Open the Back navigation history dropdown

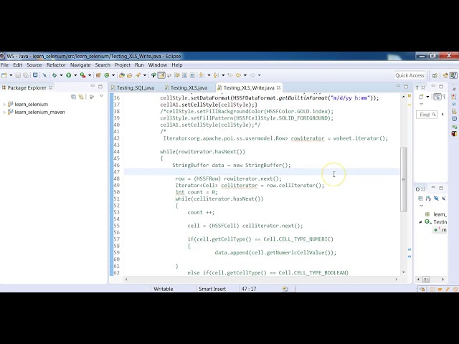[x=245, y=75]
